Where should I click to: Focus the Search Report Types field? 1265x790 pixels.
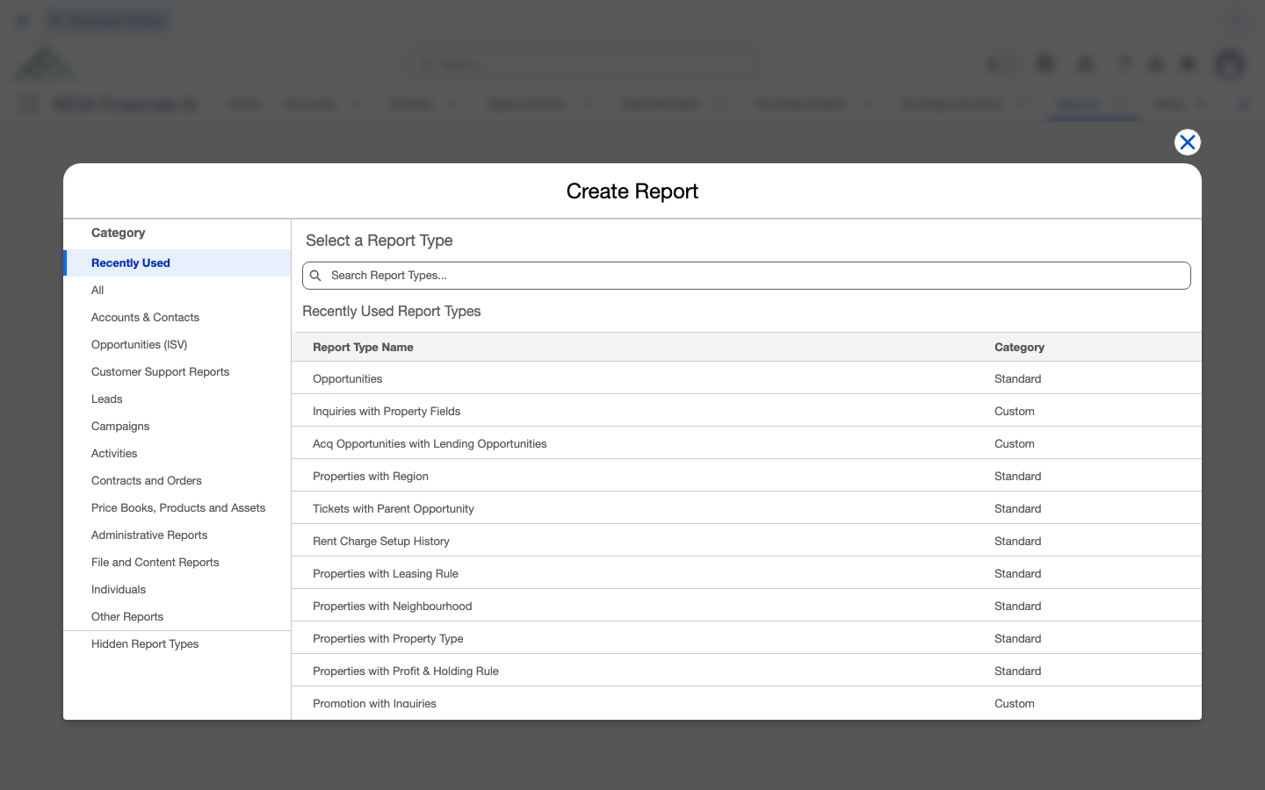point(747,276)
